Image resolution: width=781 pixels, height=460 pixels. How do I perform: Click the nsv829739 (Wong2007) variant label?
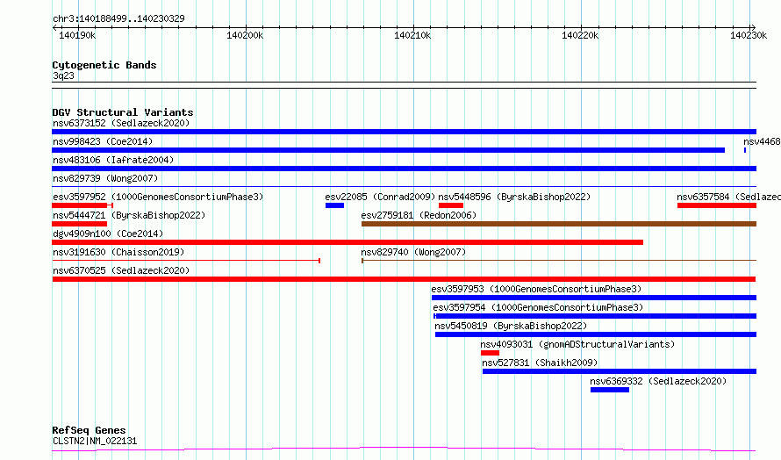[105, 178]
